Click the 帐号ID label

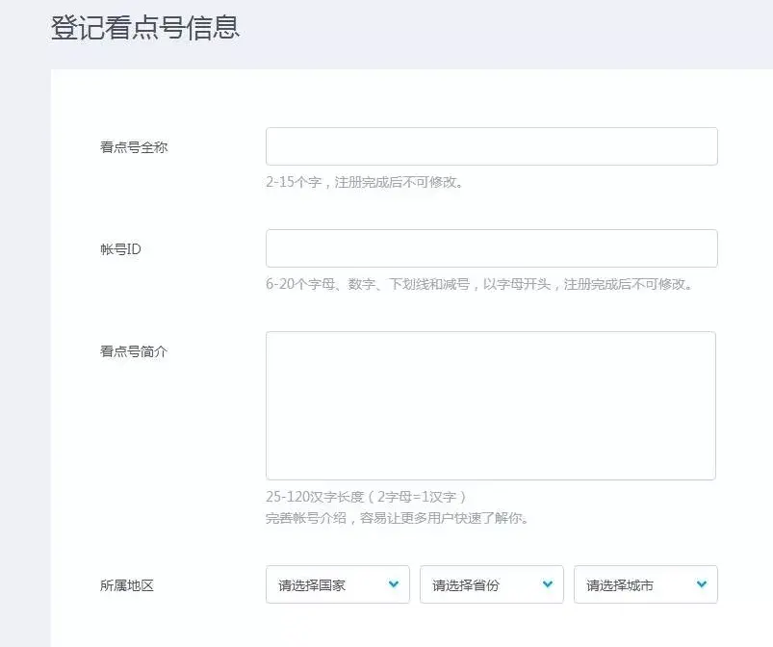[120, 249]
